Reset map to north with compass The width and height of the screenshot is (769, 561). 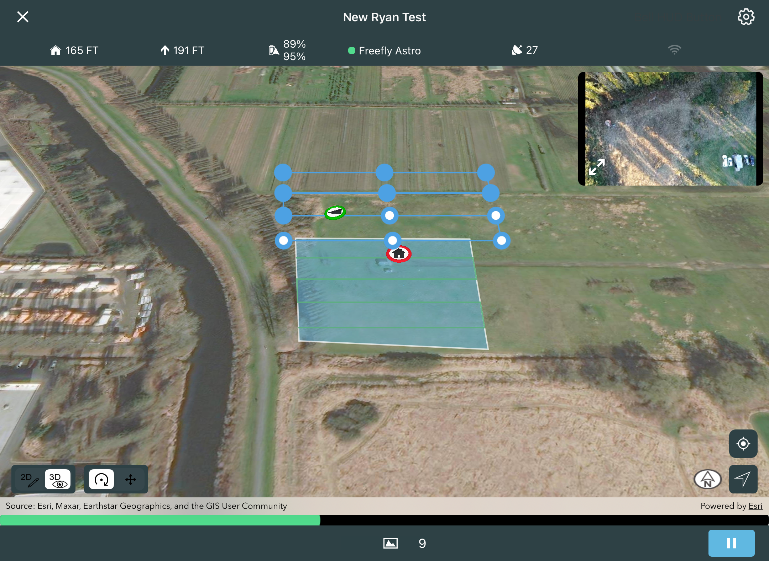708,479
